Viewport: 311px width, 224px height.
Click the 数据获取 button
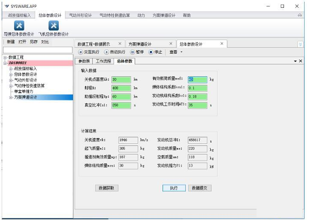107,188
